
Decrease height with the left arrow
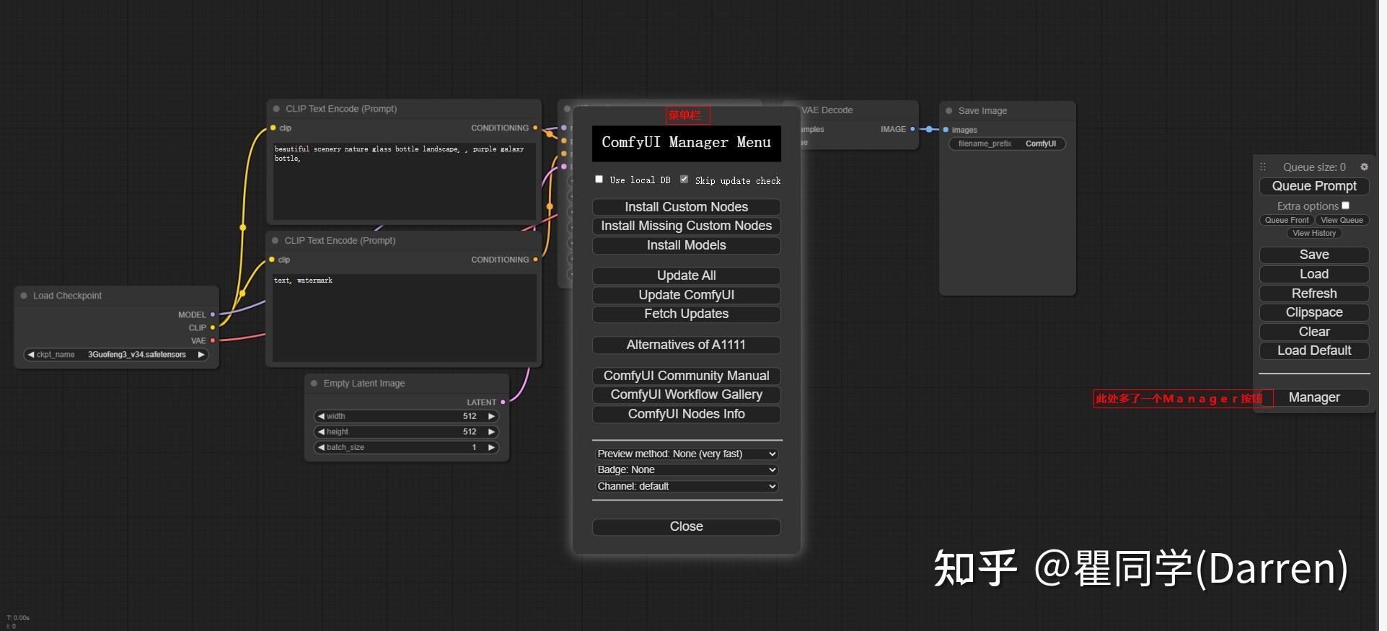point(321,432)
